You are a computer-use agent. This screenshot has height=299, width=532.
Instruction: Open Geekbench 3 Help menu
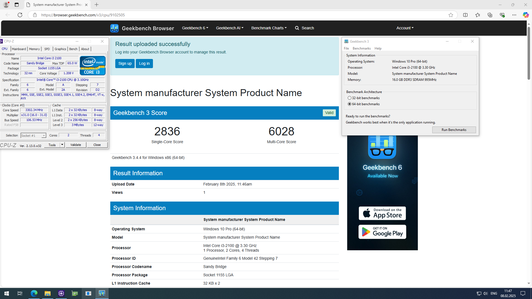point(378,48)
